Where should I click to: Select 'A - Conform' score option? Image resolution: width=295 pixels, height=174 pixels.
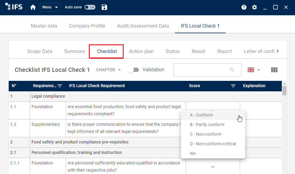coord(201,115)
